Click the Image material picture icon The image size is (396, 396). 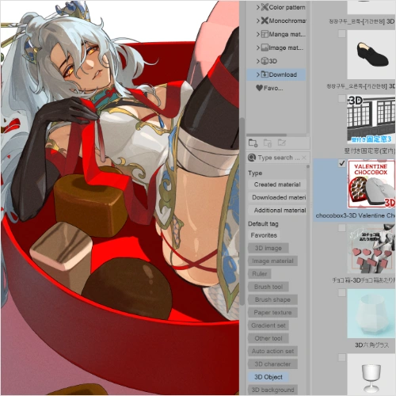coord(265,48)
